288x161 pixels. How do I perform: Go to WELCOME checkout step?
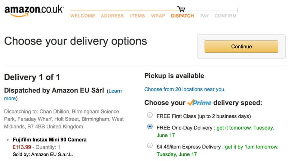(x=83, y=16)
